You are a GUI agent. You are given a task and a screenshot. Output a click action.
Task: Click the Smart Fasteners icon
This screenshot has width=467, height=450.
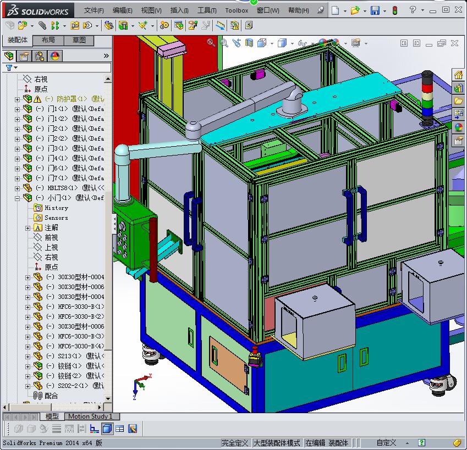75,26
